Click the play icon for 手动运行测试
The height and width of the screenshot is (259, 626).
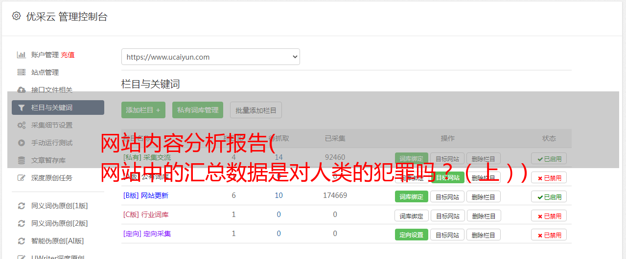click(22, 143)
